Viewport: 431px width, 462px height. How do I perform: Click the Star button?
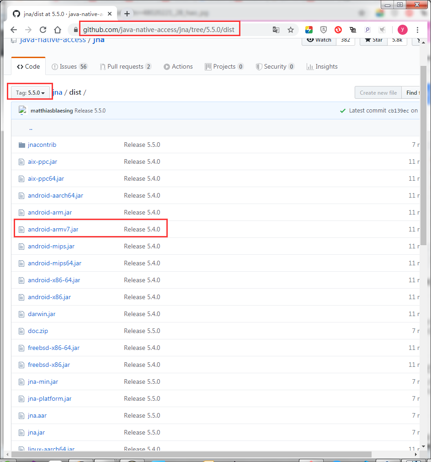click(x=373, y=40)
